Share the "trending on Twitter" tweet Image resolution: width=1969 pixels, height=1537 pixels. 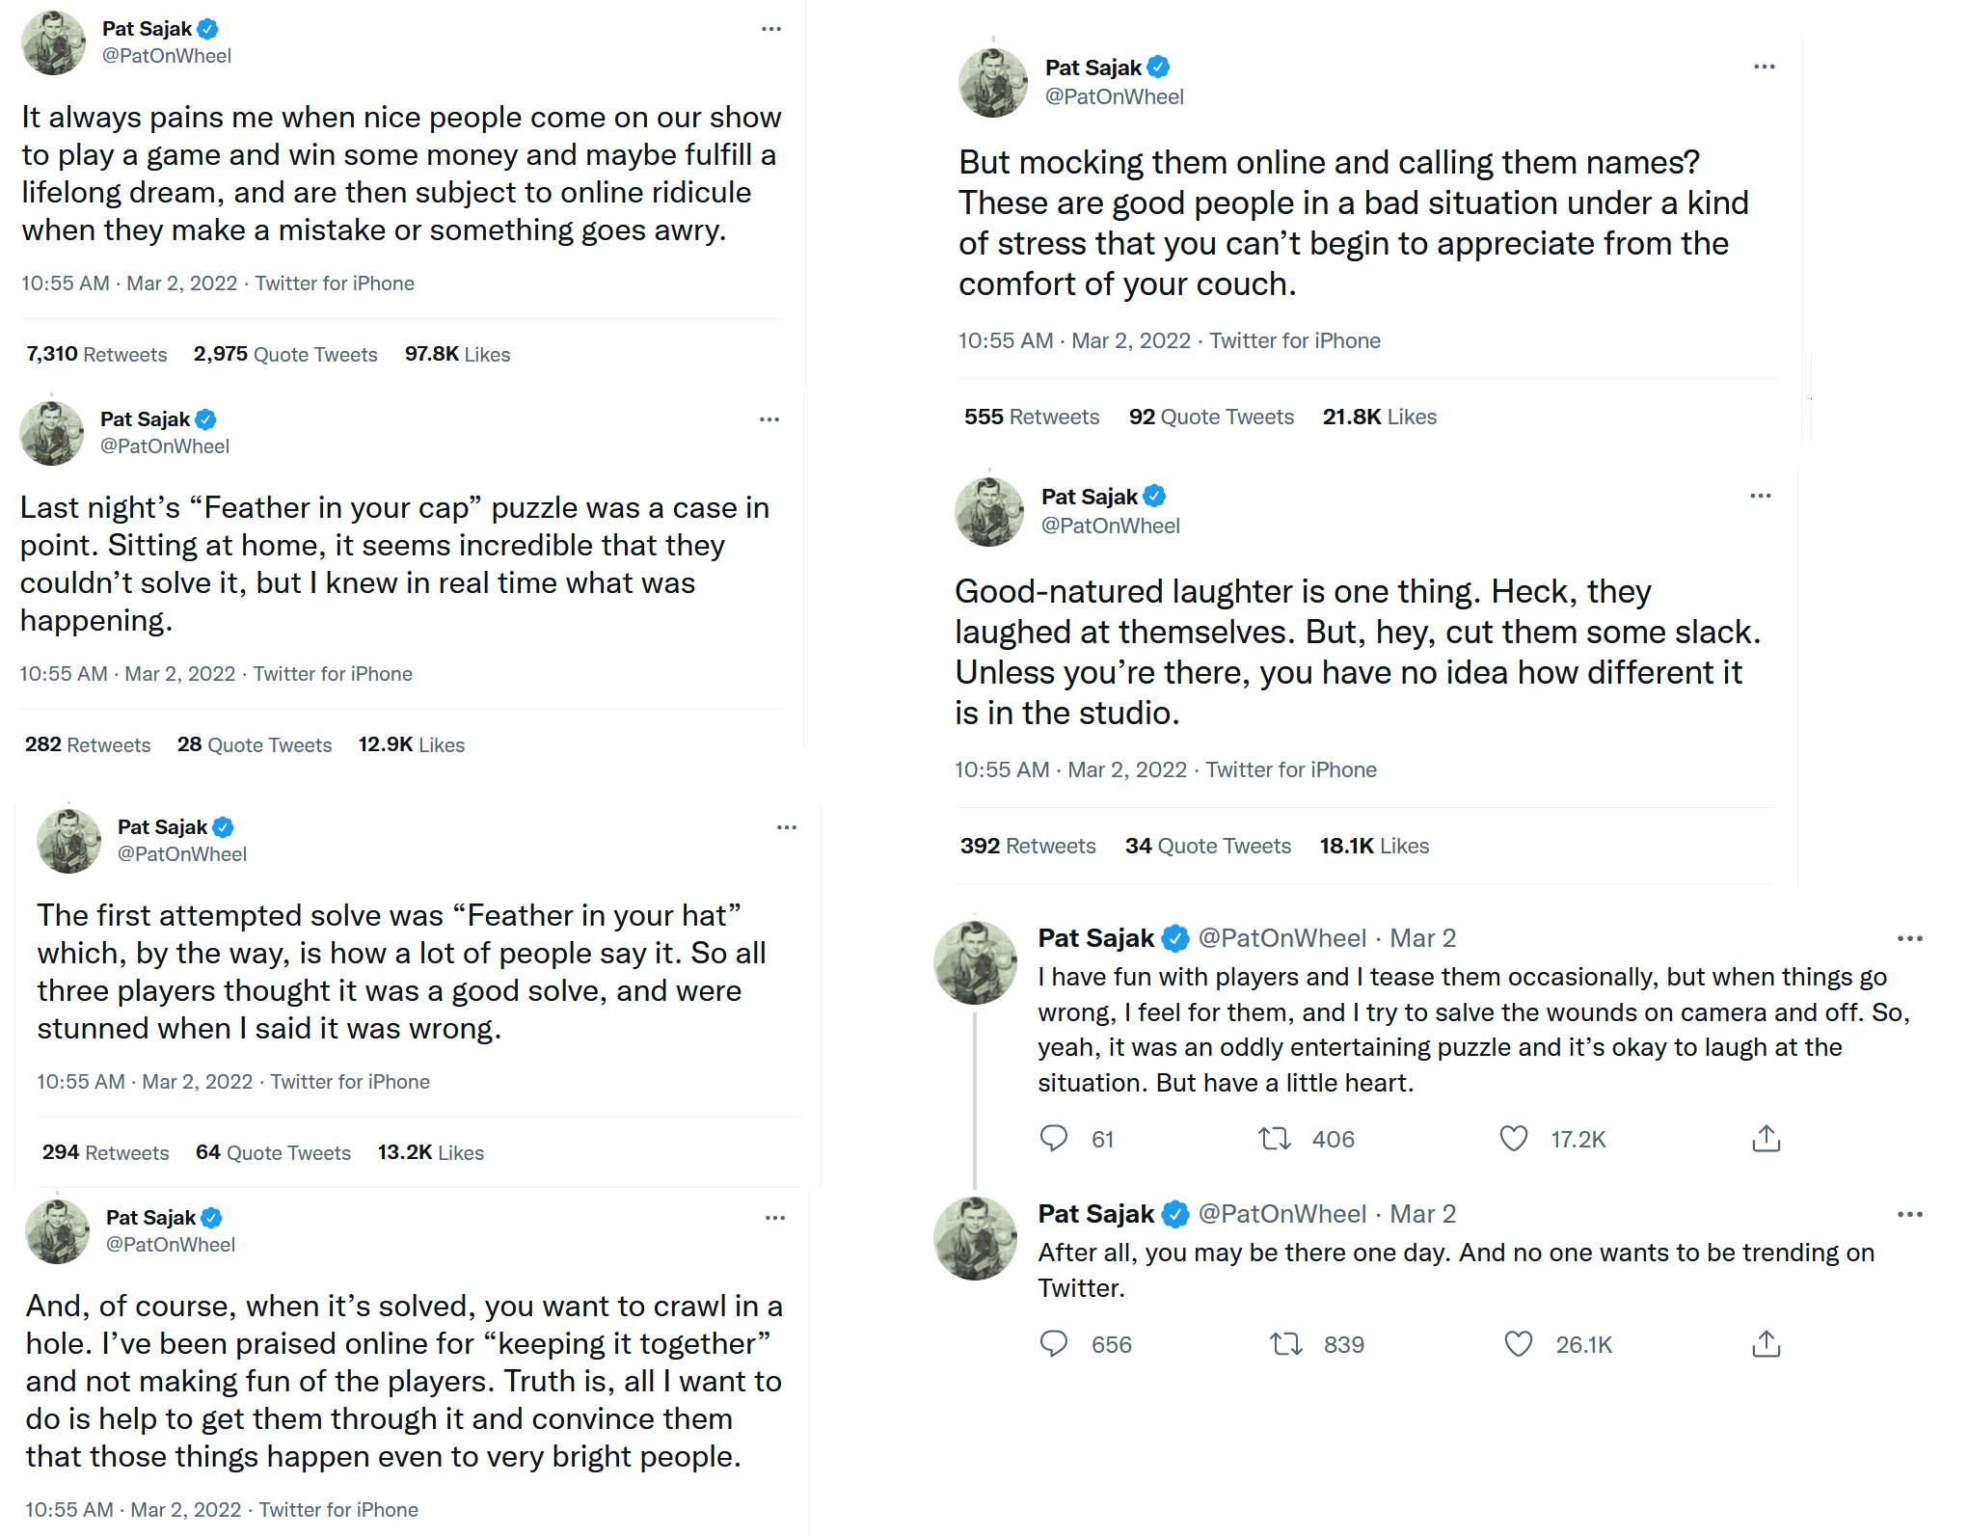pos(1766,1344)
